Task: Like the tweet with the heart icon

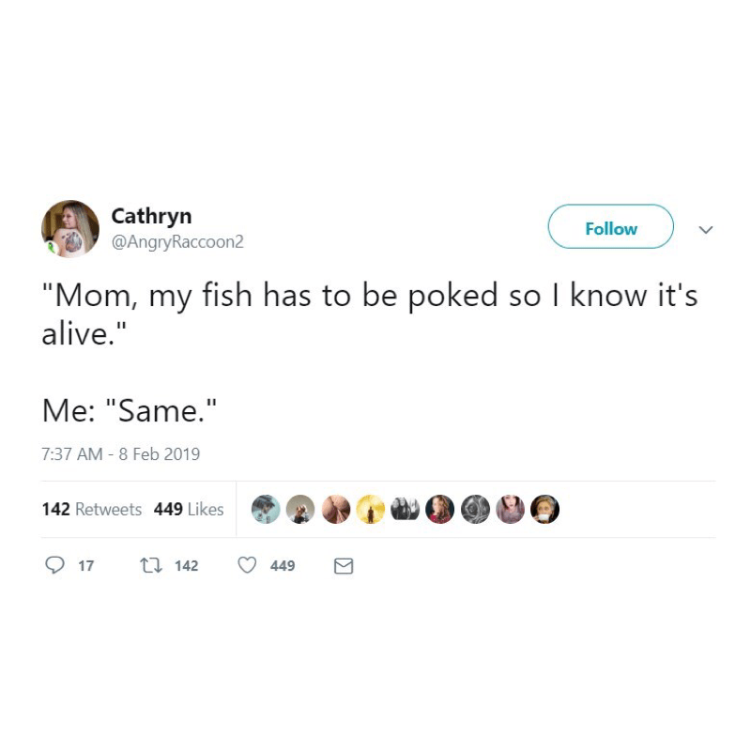Action: coord(247,565)
